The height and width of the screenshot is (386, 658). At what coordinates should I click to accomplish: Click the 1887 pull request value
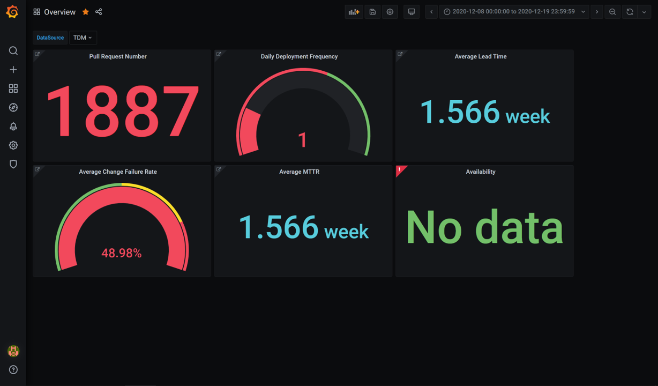tap(122, 112)
